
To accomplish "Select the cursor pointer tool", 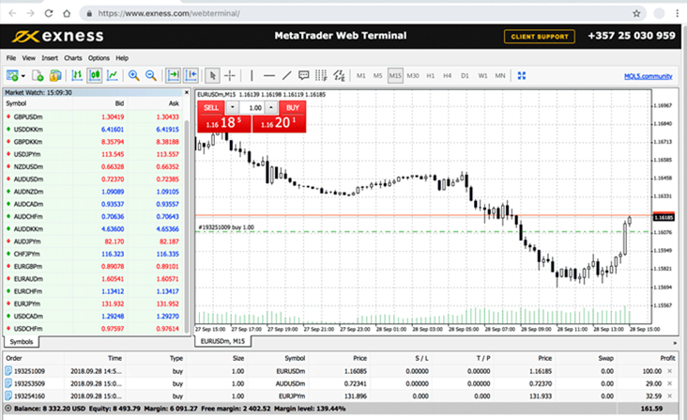I will tap(212, 76).
